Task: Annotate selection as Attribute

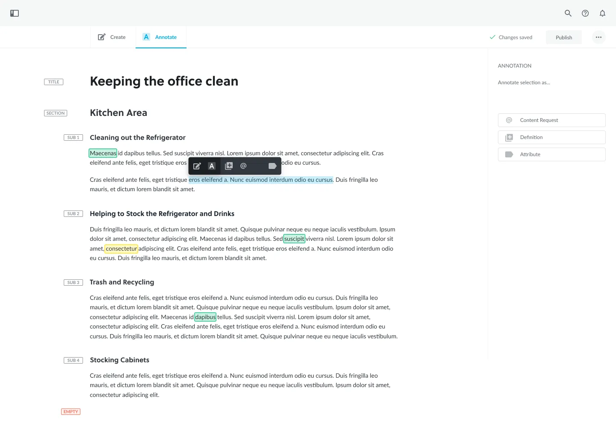Action: (x=552, y=154)
